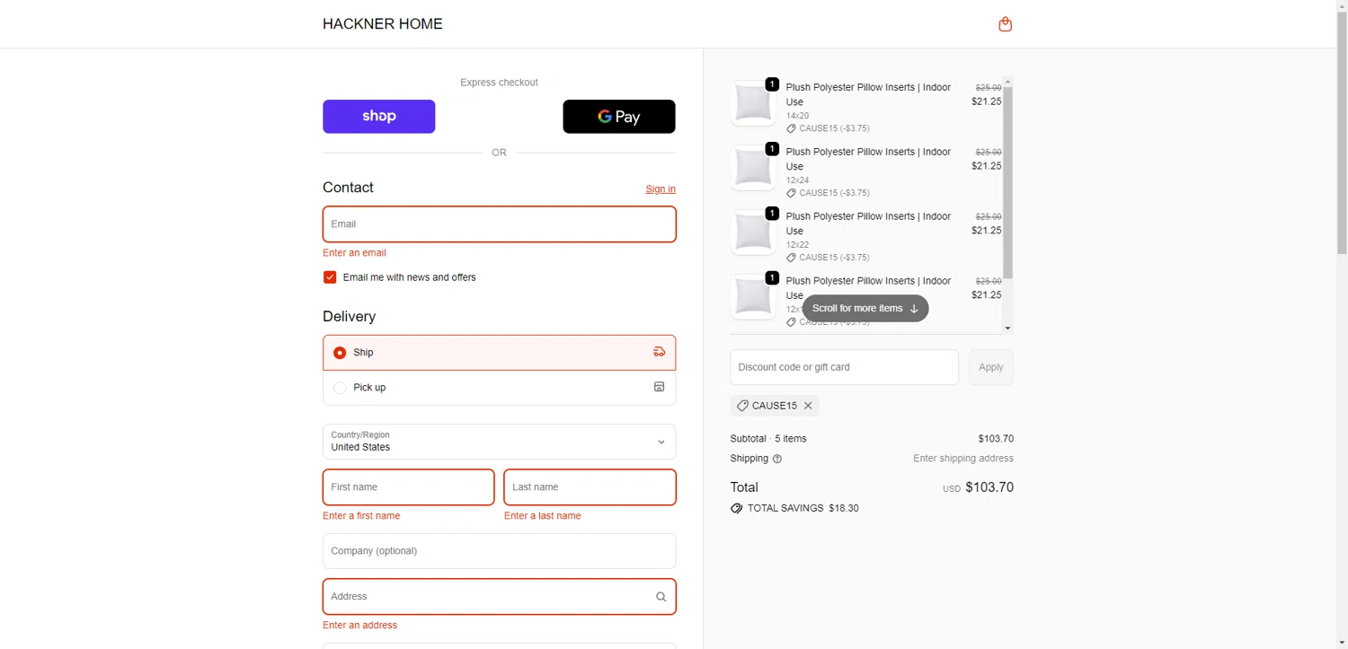Focus the Email input field
Viewport: 1348px width, 649px height.
pos(499,224)
